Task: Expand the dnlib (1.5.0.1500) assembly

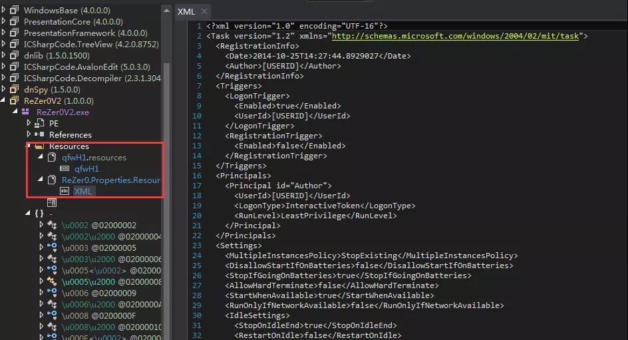Action: point(4,55)
